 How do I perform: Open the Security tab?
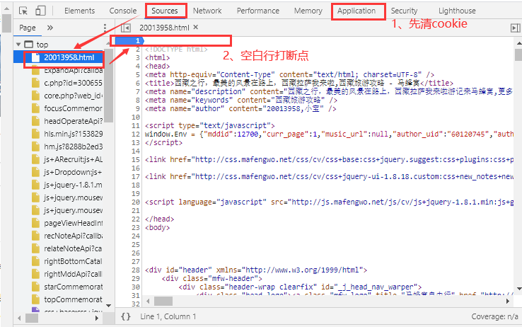click(x=404, y=11)
